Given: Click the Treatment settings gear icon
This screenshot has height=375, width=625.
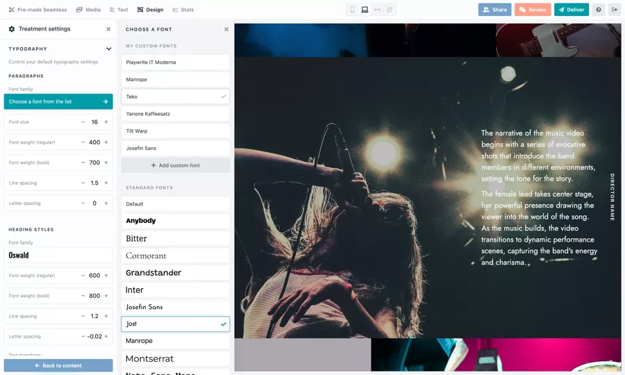Looking at the screenshot, I should [x=12, y=29].
